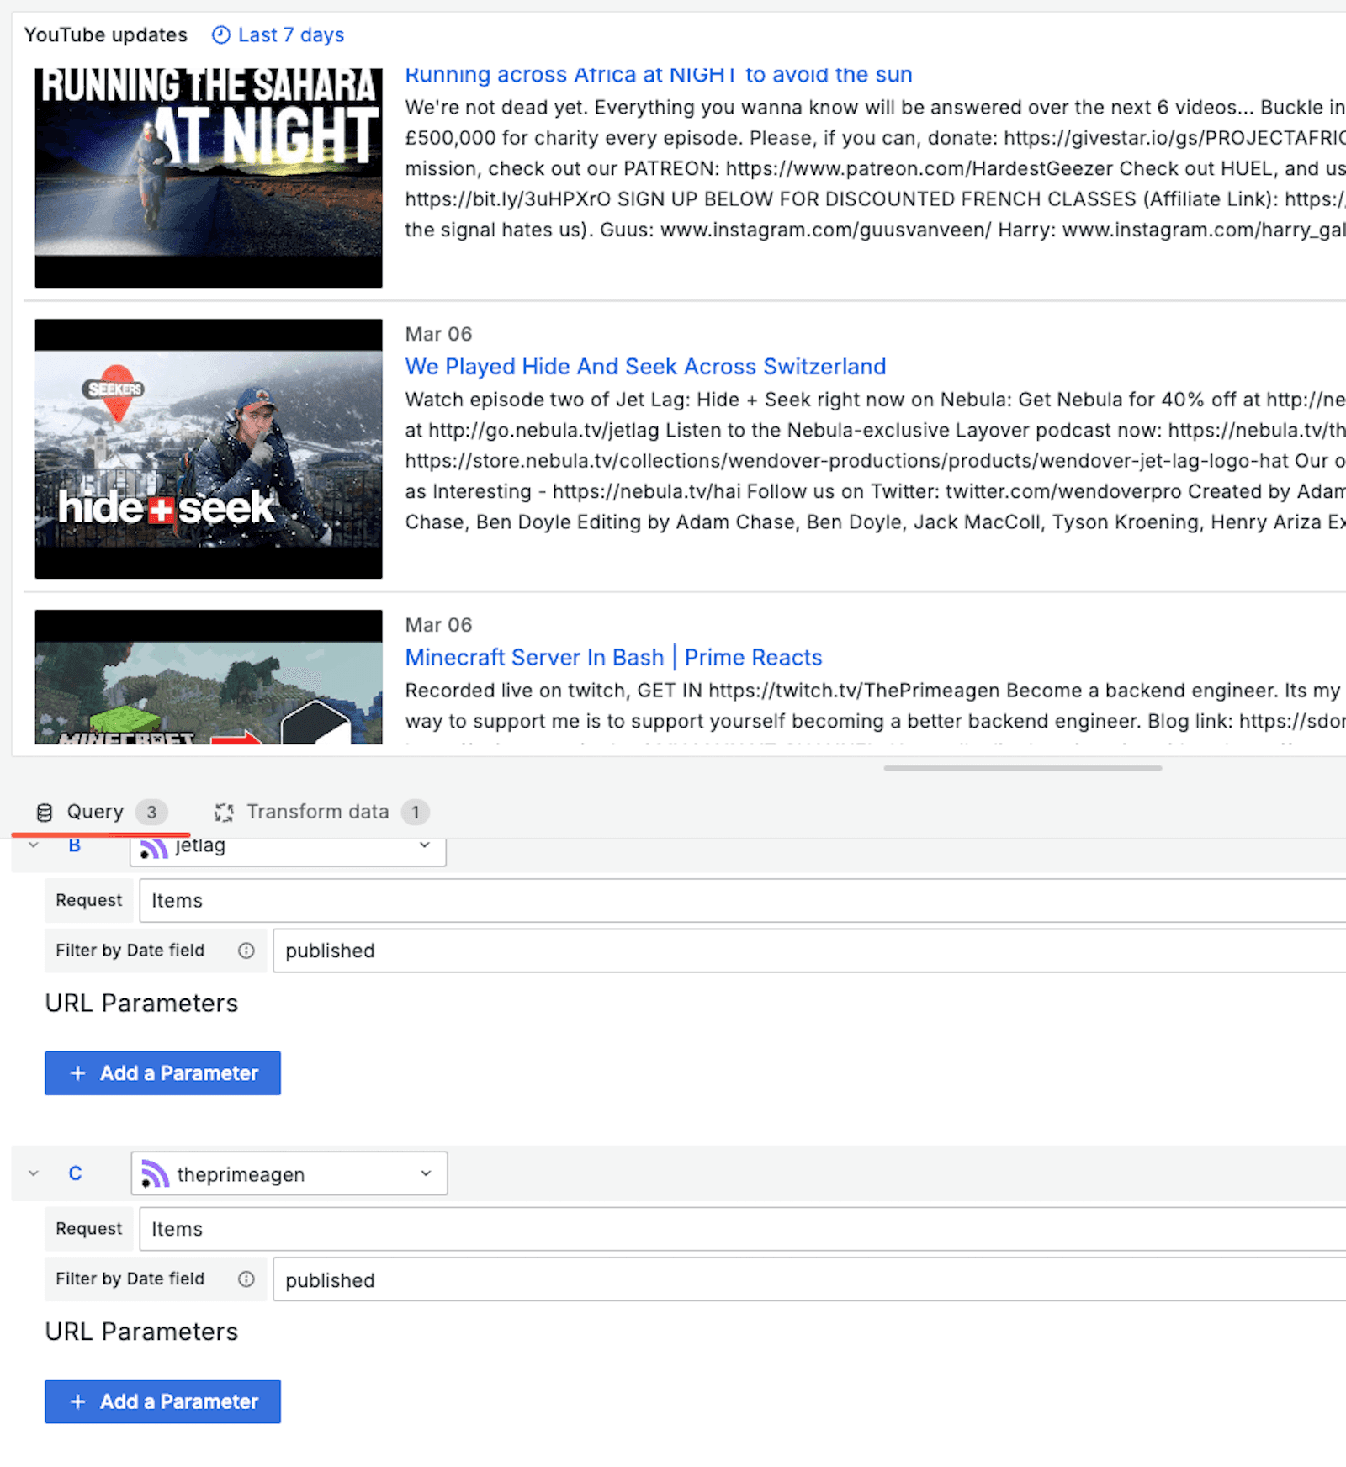Open the Running across Africa at NIGHT link
This screenshot has height=1467, width=1346.
point(658,75)
